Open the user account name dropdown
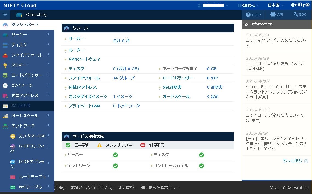The height and width of the screenshot is (194, 312). tap(215, 5)
